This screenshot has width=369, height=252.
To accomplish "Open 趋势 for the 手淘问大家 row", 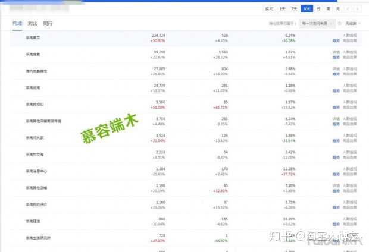I will pos(336,141).
